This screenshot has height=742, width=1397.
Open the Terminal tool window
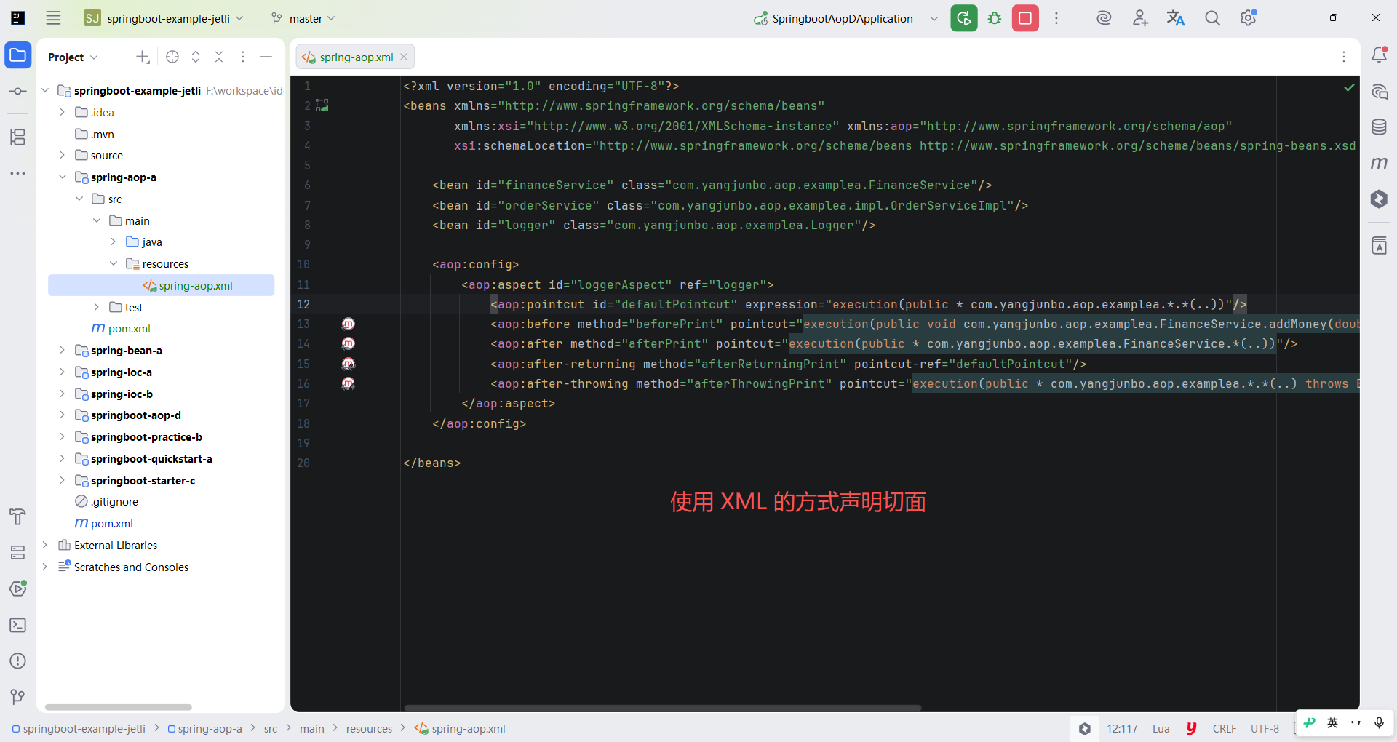pyautogui.click(x=18, y=625)
